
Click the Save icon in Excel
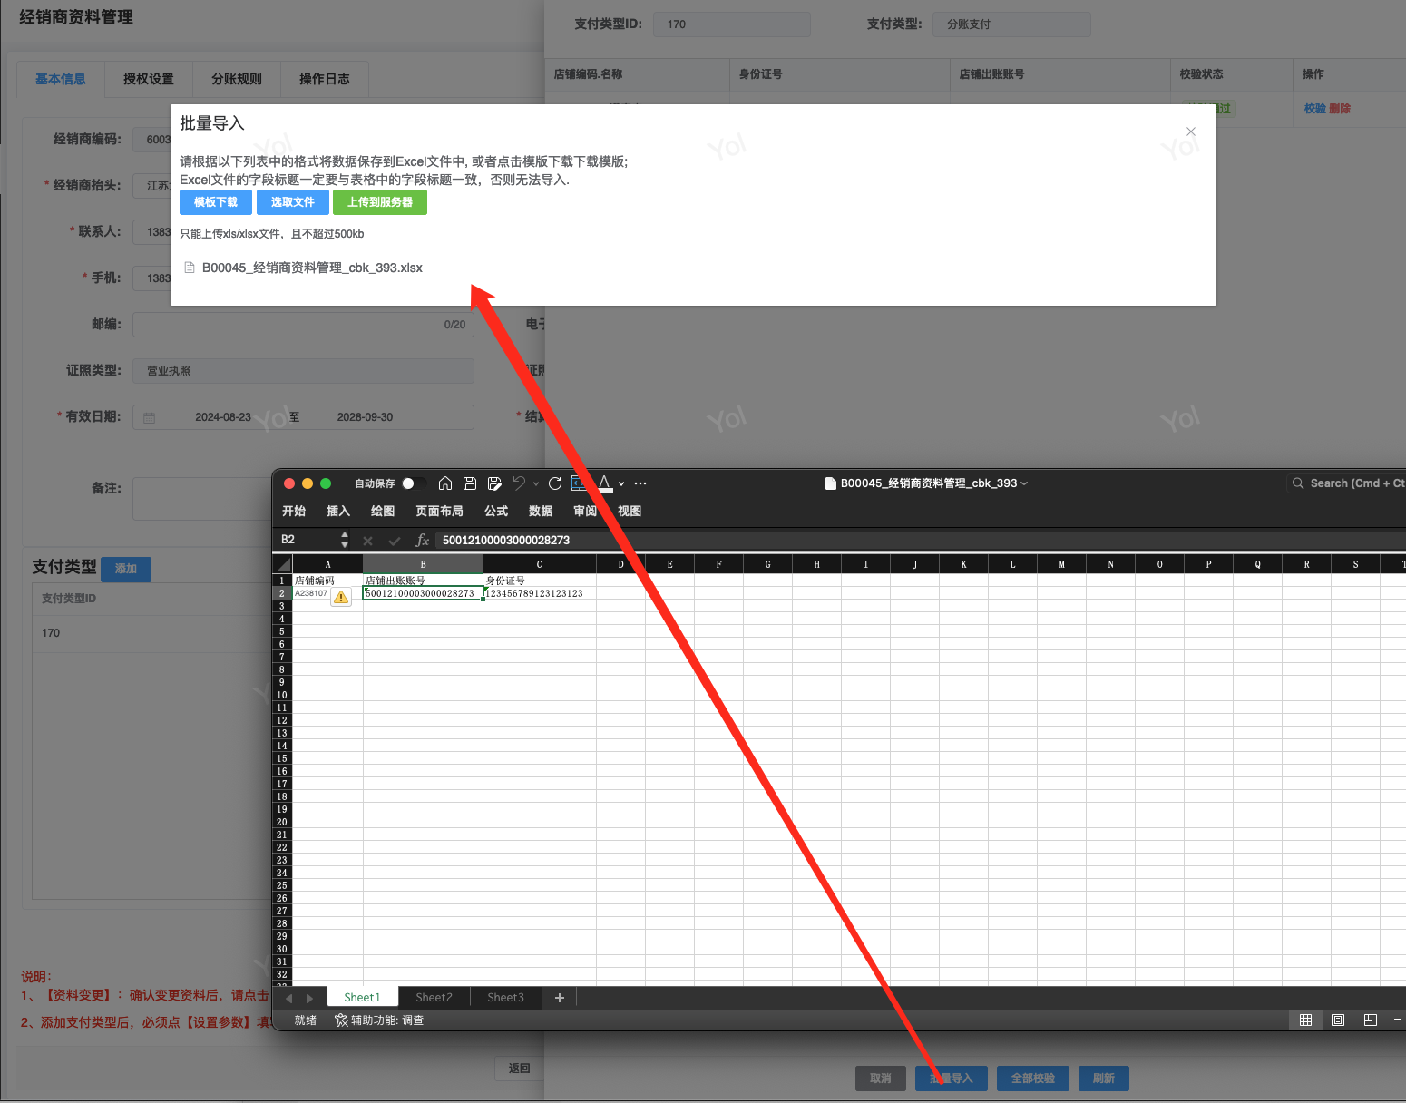tap(470, 483)
